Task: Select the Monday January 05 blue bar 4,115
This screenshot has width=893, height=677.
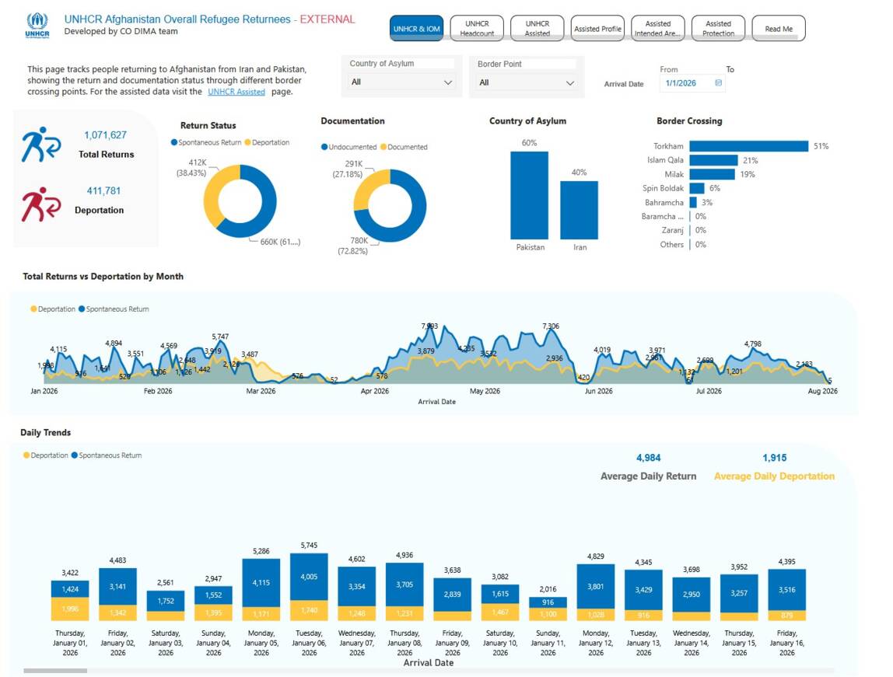Action: (x=261, y=583)
